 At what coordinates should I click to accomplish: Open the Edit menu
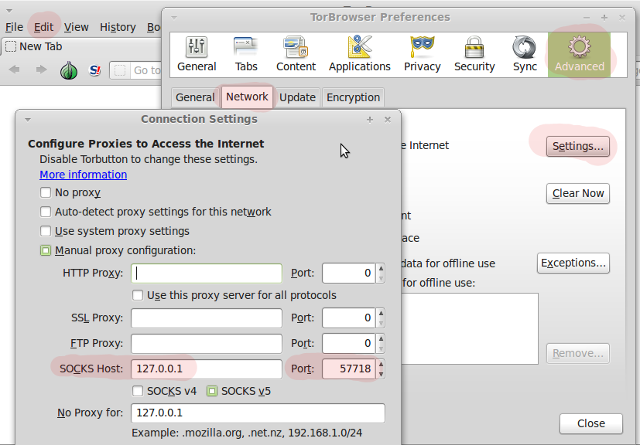(x=43, y=27)
